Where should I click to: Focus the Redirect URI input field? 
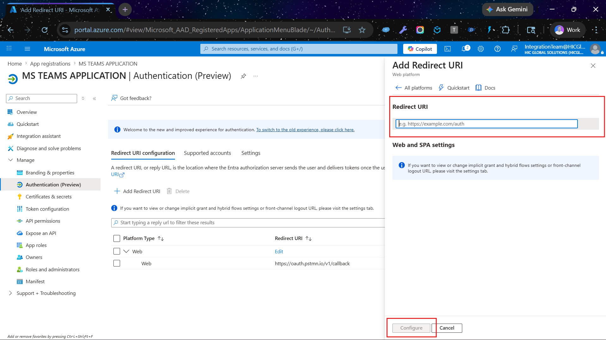coord(487,124)
